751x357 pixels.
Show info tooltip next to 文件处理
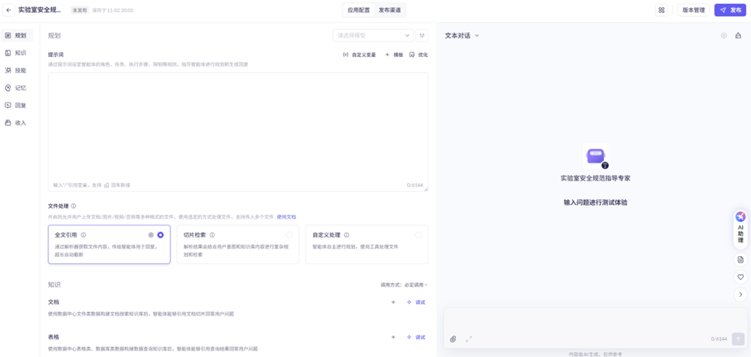click(73, 206)
